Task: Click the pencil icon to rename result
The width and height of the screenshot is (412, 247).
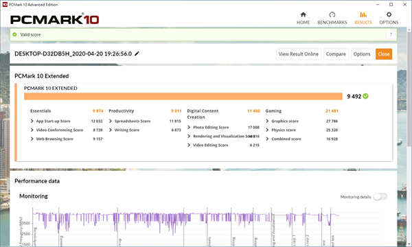Action: [137, 54]
